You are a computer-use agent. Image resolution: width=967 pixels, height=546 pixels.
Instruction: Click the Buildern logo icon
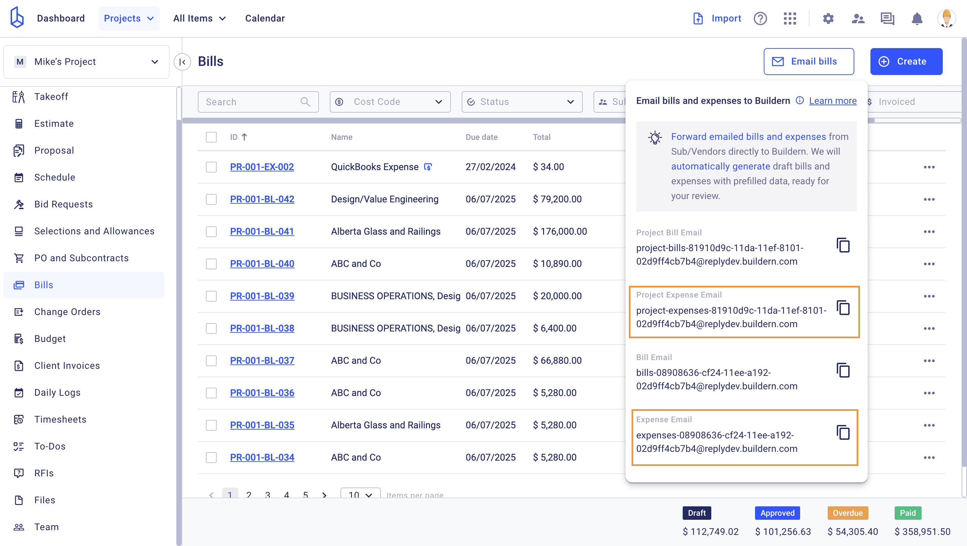17,17
